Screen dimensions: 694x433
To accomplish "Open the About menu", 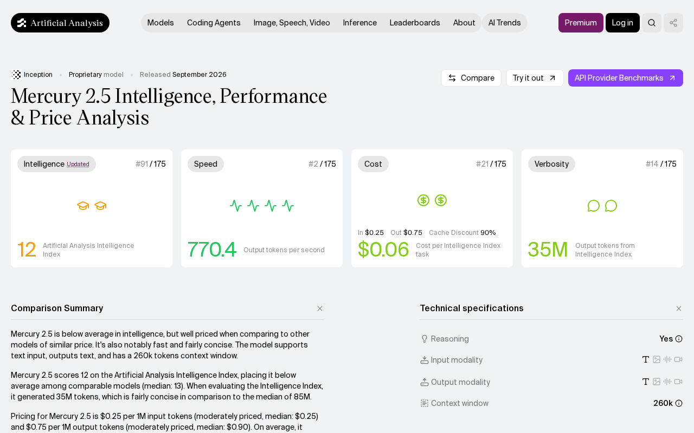I will 464,23.
